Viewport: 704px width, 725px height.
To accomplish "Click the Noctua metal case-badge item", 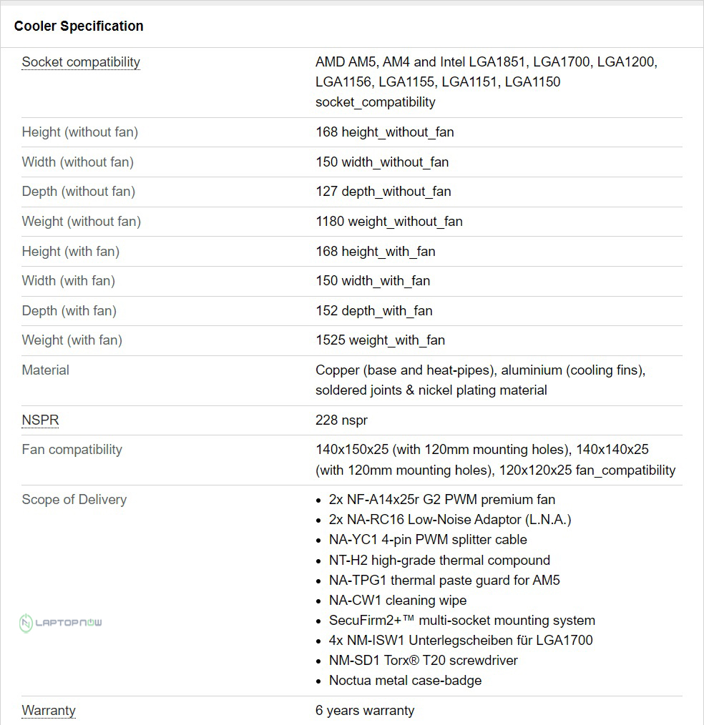I will [405, 681].
